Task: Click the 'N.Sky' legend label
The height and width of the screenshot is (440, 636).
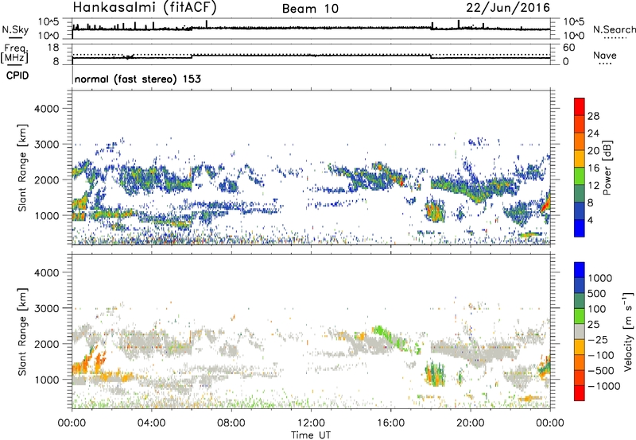Action: pyautogui.click(x=15, y=30)
